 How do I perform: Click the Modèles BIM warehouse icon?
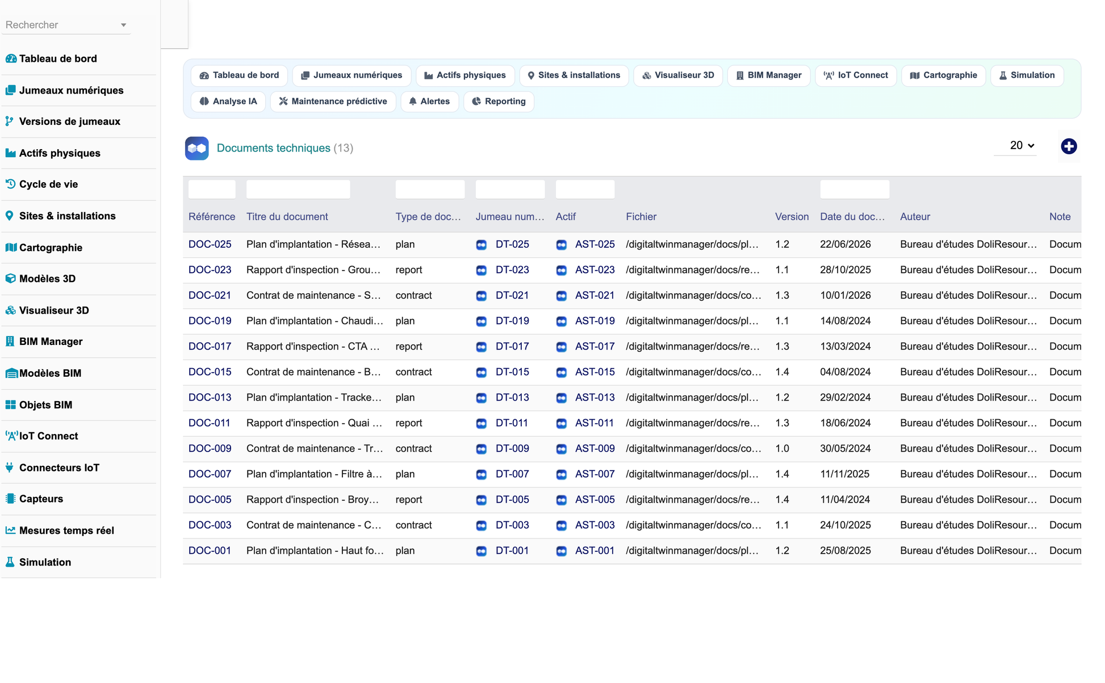(11, 373)
